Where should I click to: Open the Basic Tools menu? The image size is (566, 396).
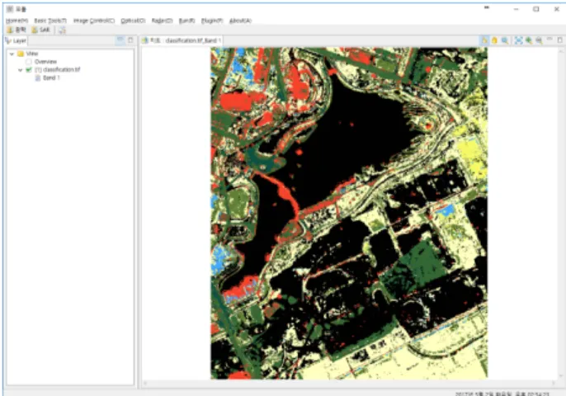click(50, 21)
